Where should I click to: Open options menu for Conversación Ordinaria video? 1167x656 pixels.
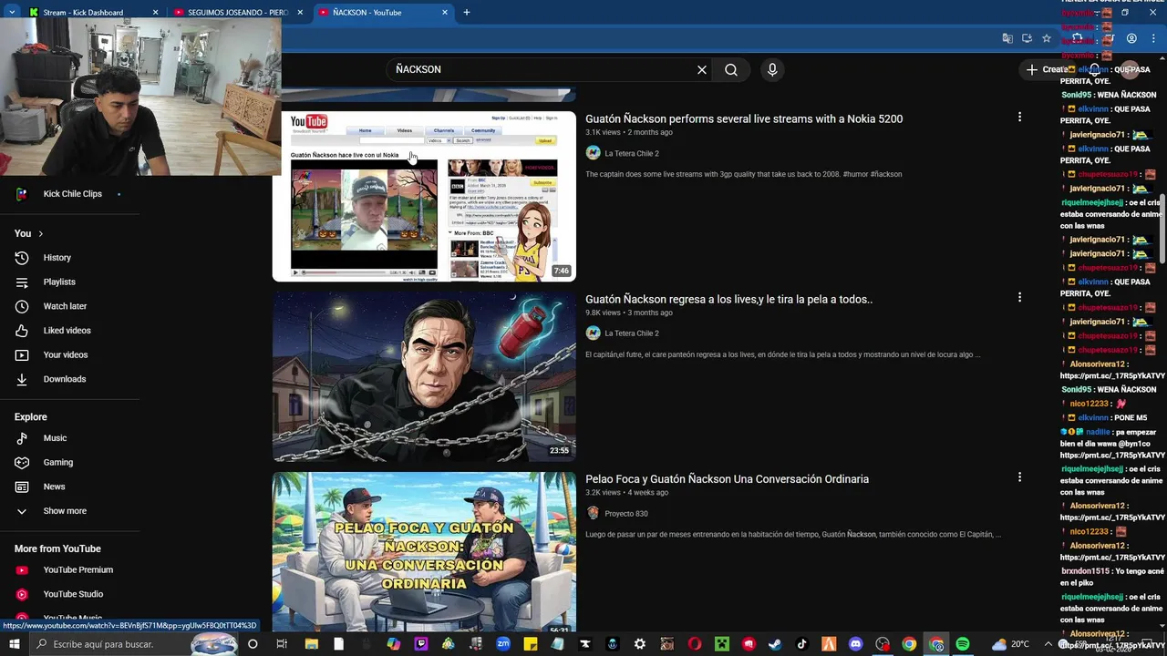(1019, 477)
